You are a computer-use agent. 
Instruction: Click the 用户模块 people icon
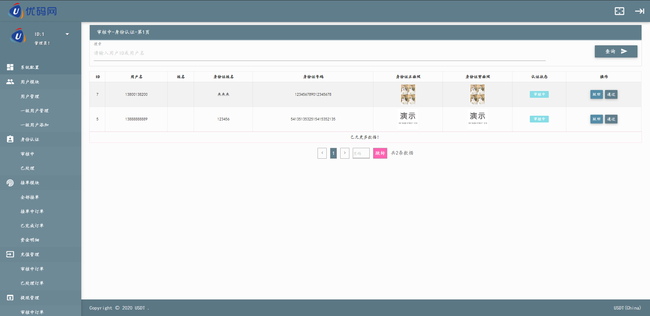10,82
